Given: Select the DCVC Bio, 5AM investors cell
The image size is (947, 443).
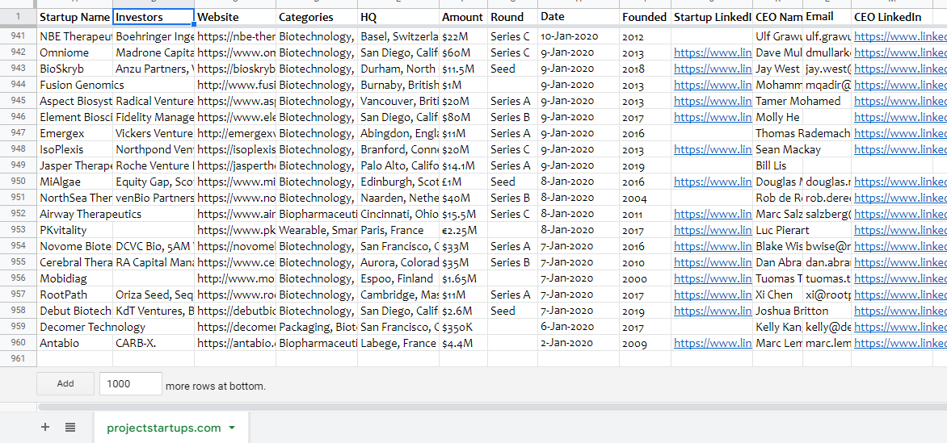Looking at the screenshot, I should (154, 246).
